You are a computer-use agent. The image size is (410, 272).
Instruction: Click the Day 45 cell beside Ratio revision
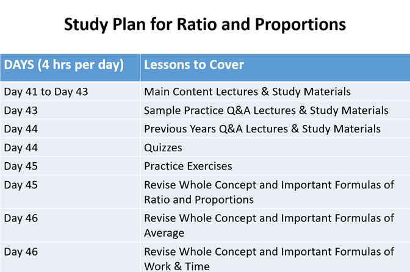[x=70, y=191]
